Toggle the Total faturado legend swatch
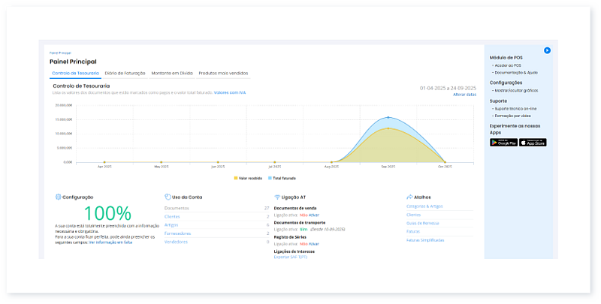Viewport: 601px width, 304px height. (x=268, y=178)
